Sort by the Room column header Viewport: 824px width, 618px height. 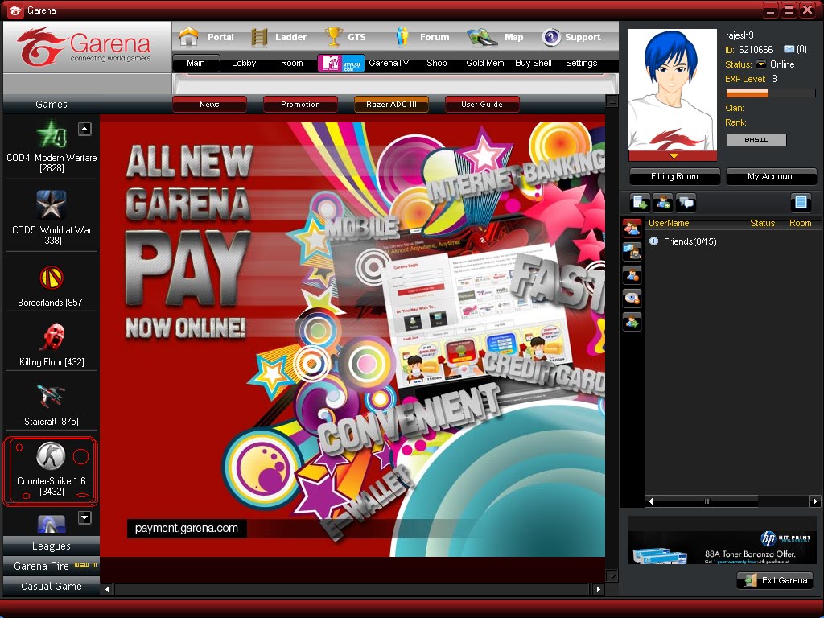pos(801,223)
